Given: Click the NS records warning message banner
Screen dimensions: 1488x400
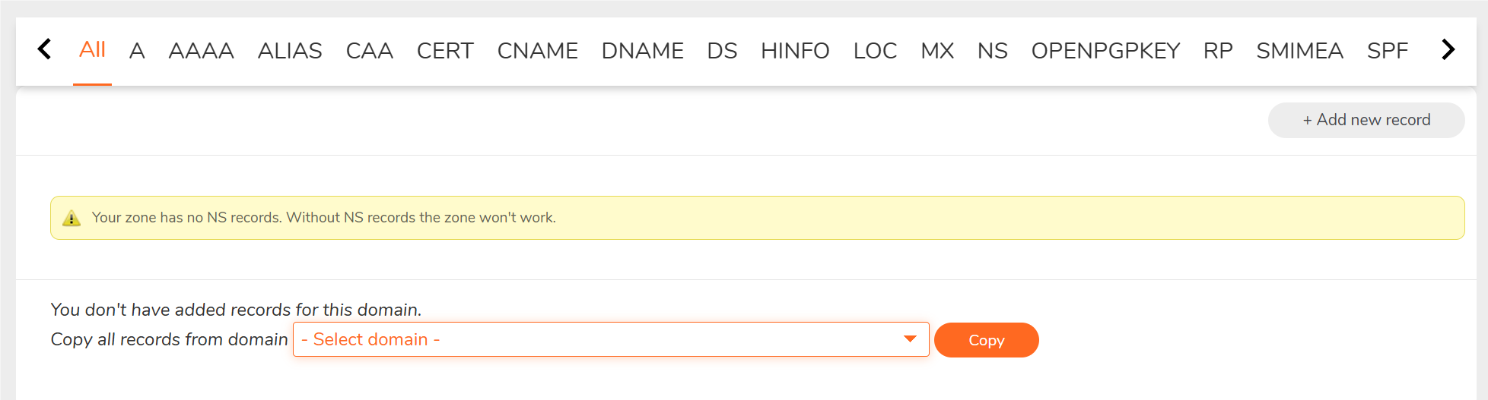Looking at the screenshot, I should coord(758,218).
